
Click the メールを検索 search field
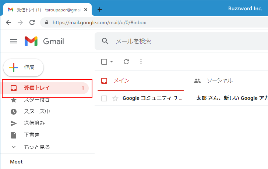[181, 41]
